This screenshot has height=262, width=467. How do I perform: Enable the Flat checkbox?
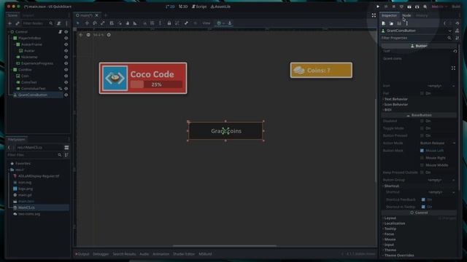(422, 93)
